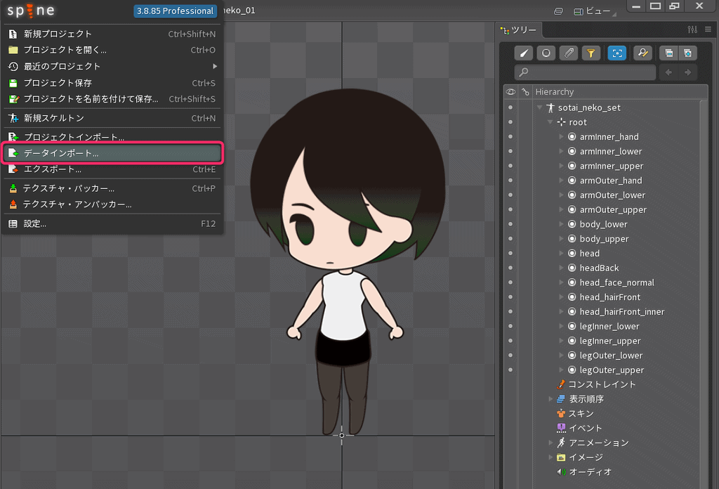Click the eye icon in Hierarchy header
The width and height of the screenshot is (719, 489).
point(510,92)
